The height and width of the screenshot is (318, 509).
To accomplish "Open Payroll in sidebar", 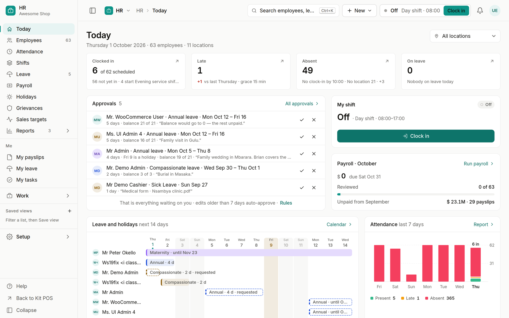I will tap(39, 86).
